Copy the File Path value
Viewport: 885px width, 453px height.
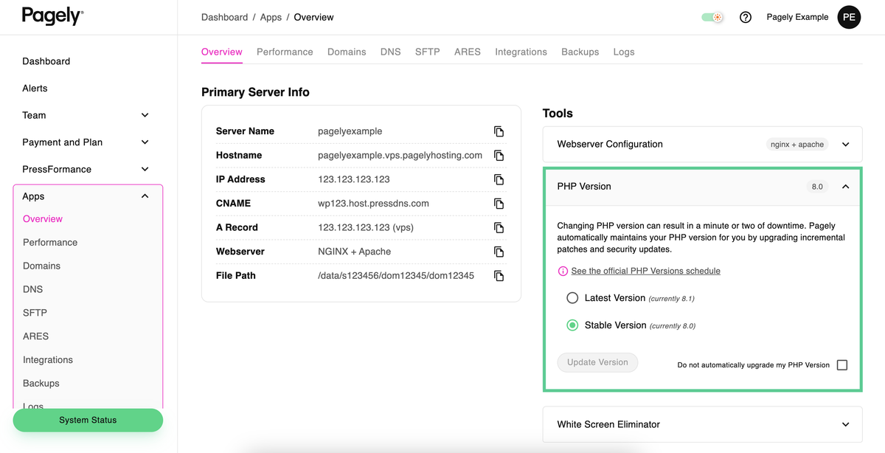click(x=499, y=276)
